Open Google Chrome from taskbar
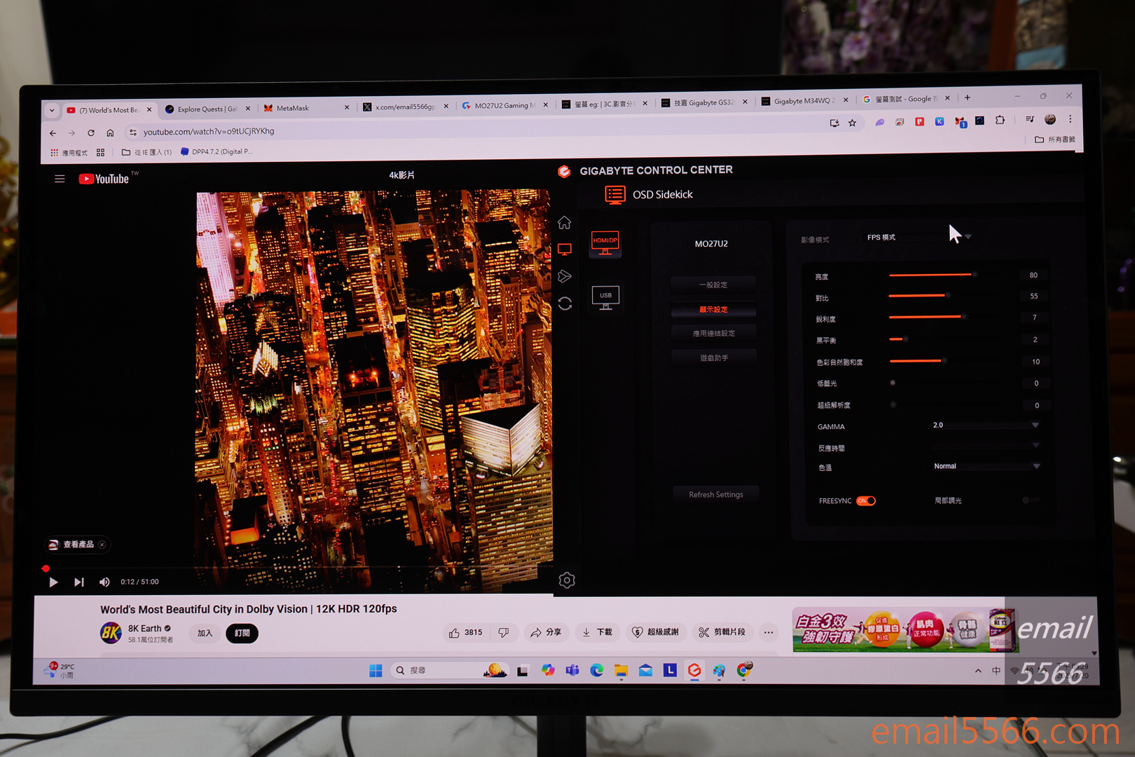The width and height of the screenshot is (1135, 757). 744,671
